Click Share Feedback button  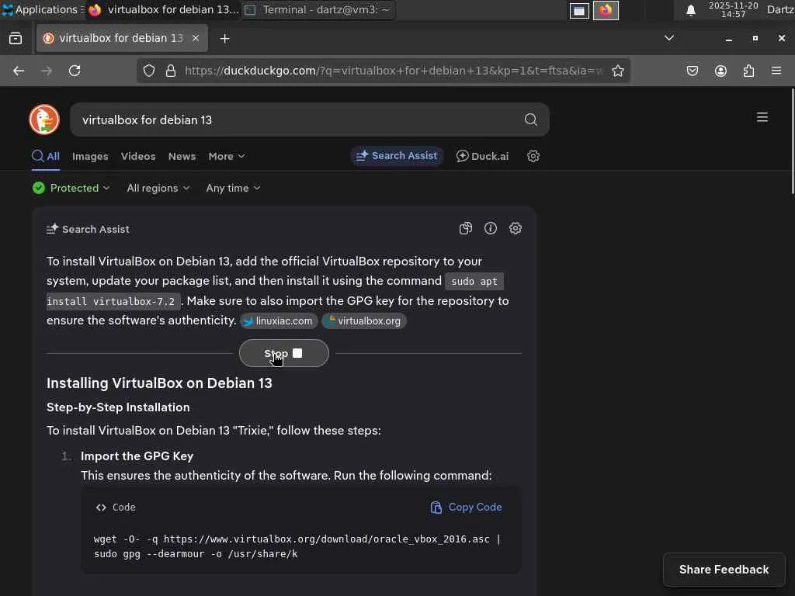click(724, 570)
